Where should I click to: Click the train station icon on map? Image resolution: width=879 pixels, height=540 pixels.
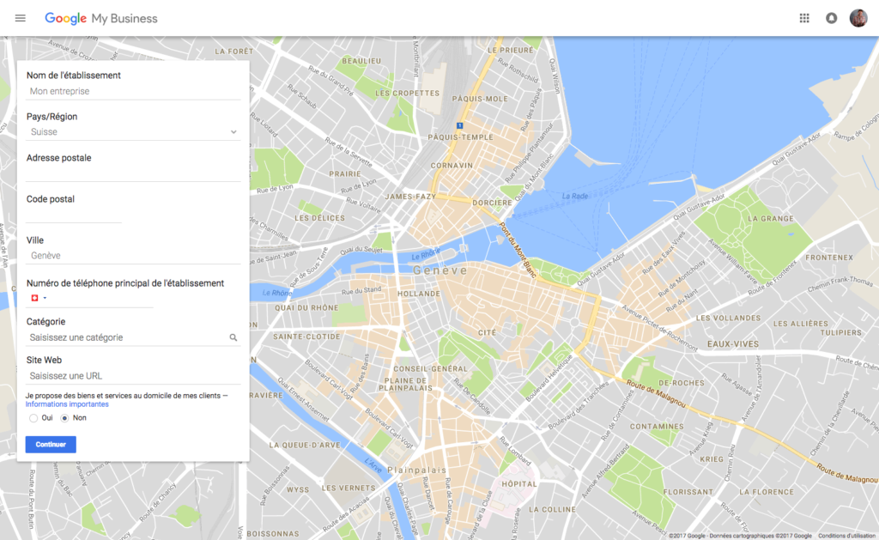click(460, 125)
